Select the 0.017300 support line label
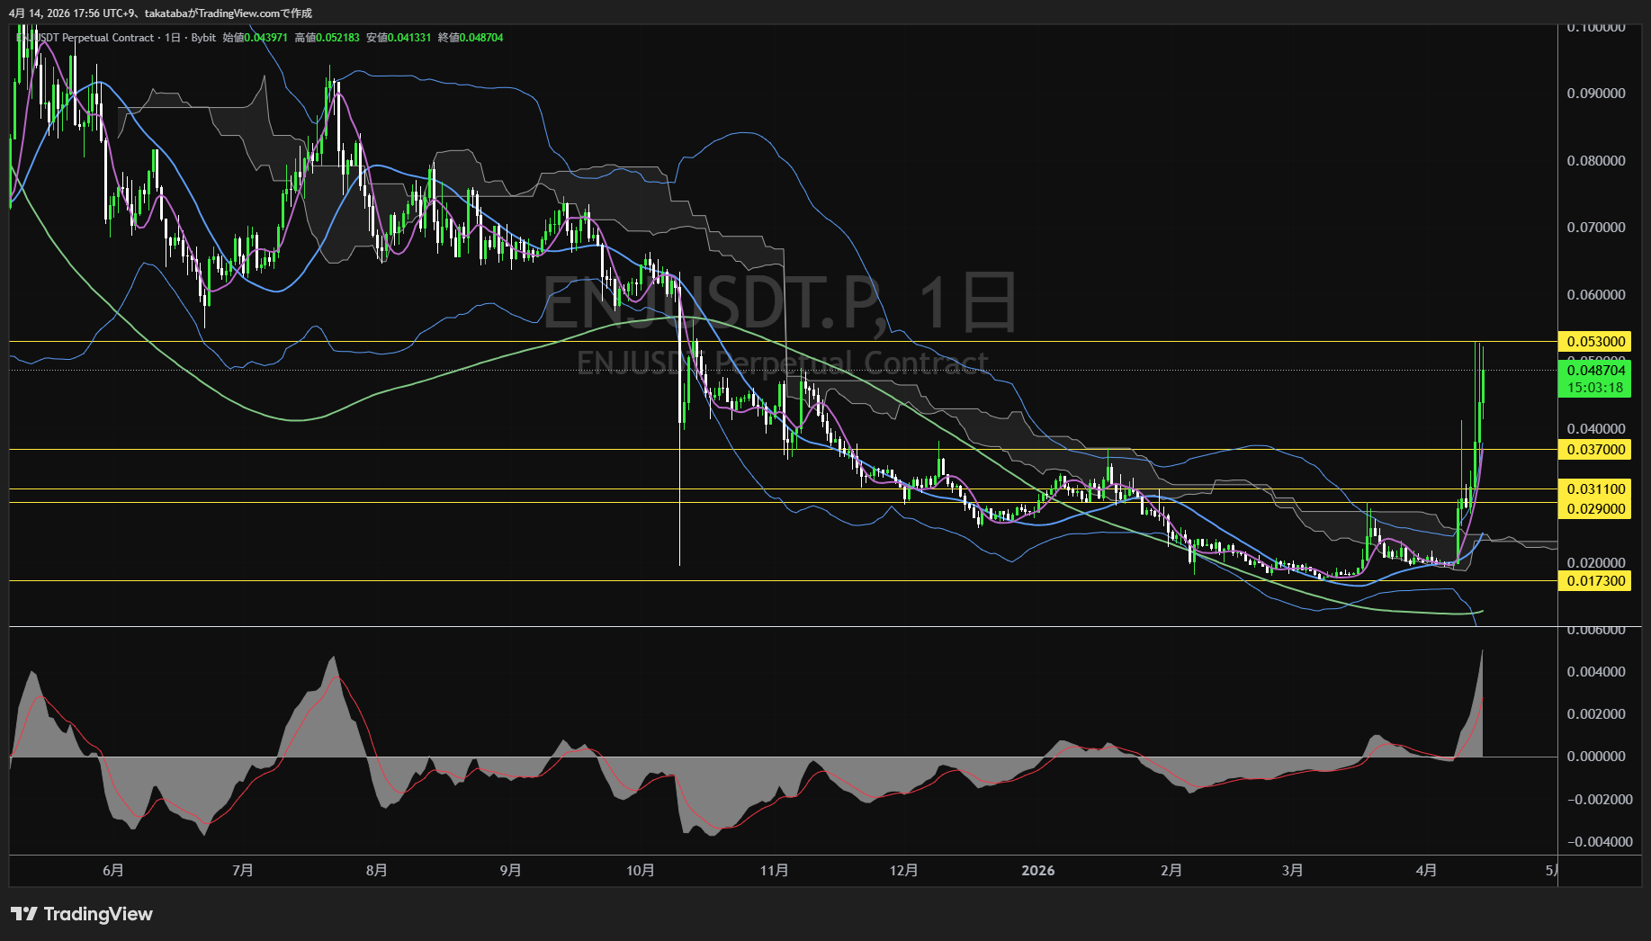The width and height of the screenshot is (1651, 941). pos(1595,581)
